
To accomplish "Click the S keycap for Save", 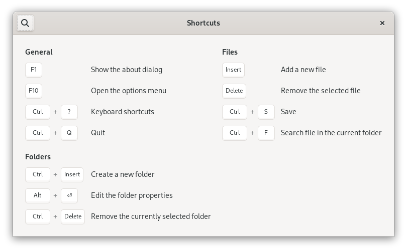I will (x=266, y=112).
